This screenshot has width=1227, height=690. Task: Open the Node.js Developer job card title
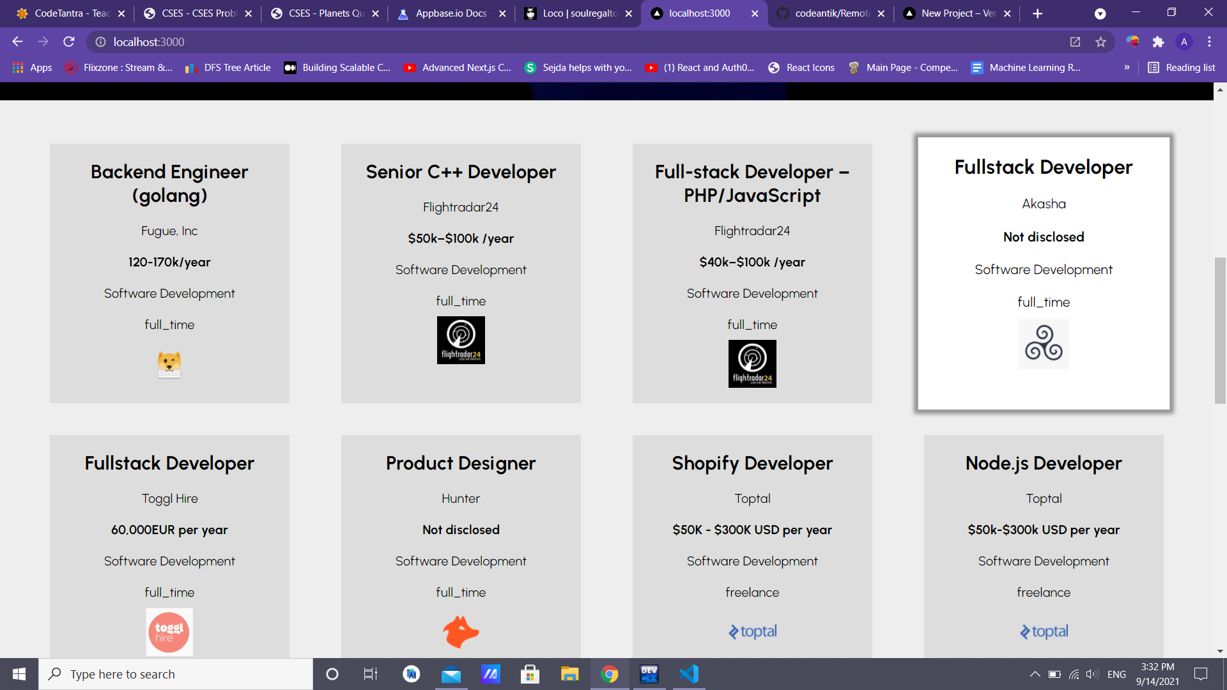coord(1044,463)
